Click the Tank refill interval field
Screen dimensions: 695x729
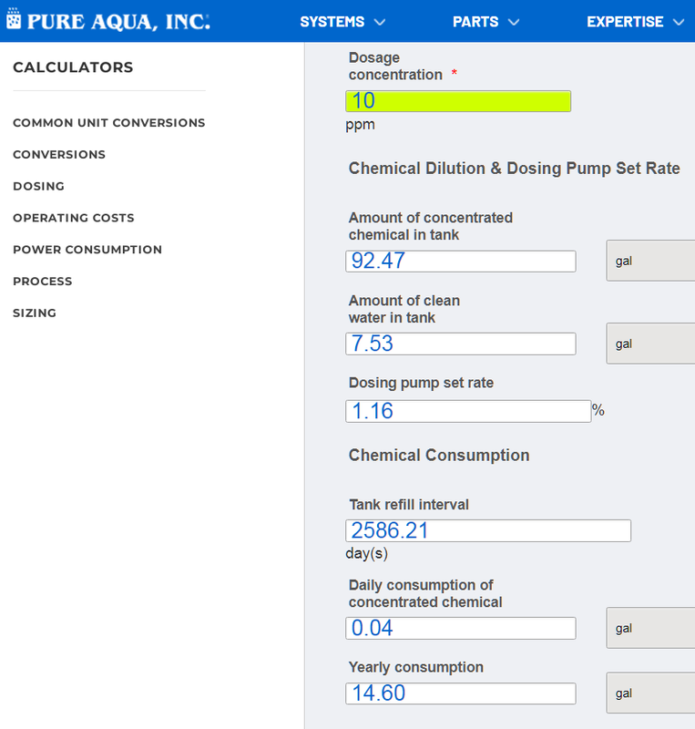click(x=488, y=530)
